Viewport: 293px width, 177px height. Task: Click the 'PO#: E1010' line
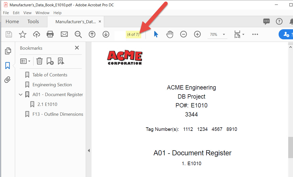pyautogui.click(x=192, y=105)
